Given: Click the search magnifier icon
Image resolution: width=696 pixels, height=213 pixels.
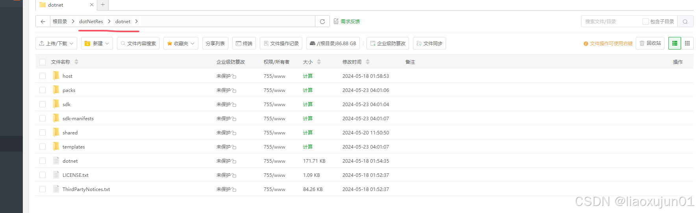Looking at the screenshot, I should (685, 22).
